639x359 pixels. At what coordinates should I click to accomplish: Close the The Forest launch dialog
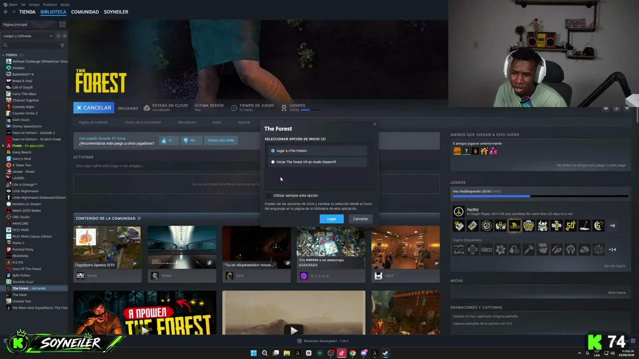tap(375, 124)
